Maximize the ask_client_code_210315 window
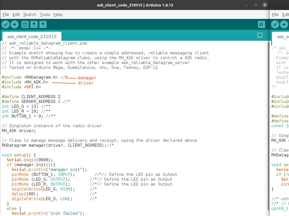The image size is (289, 216). point(256,5)
